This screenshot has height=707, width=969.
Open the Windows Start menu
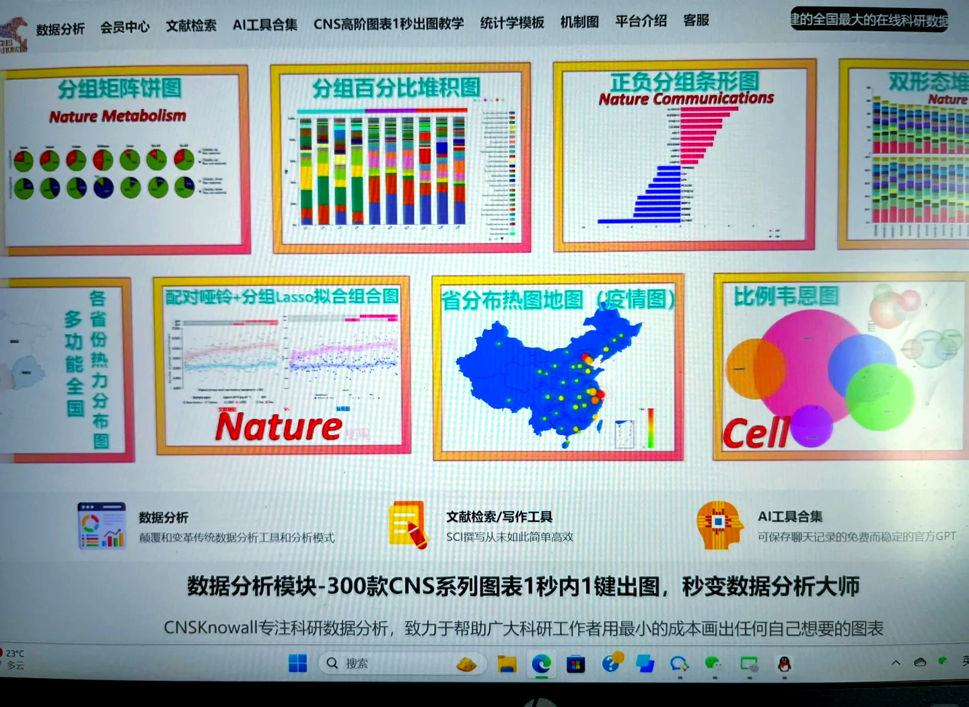point(297,663)
